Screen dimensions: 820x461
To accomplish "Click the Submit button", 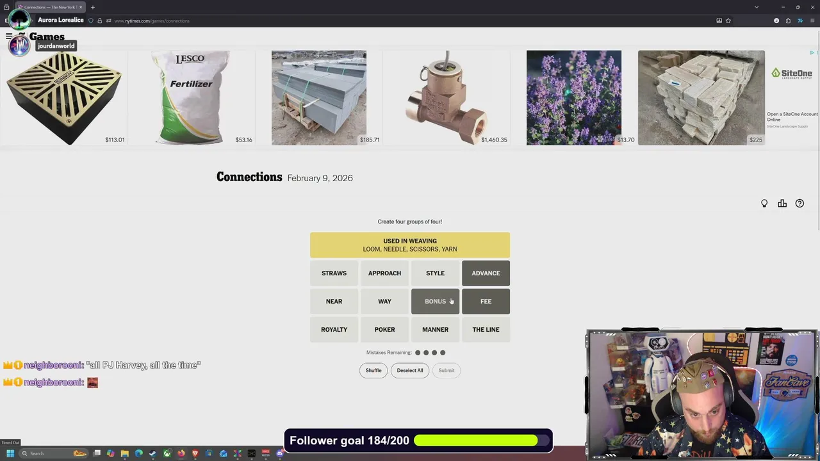I will coord(447,370).
